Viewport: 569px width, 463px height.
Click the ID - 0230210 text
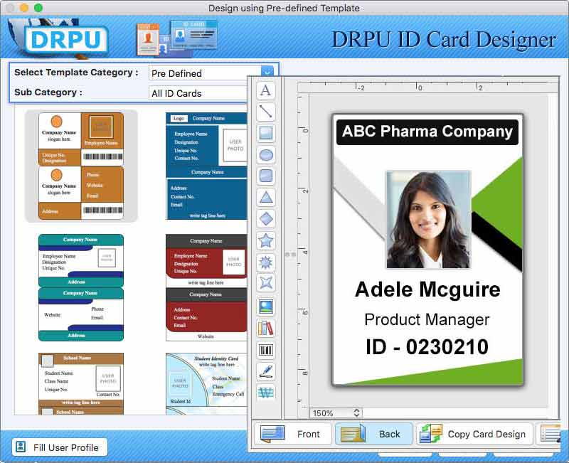pos(427,347)
